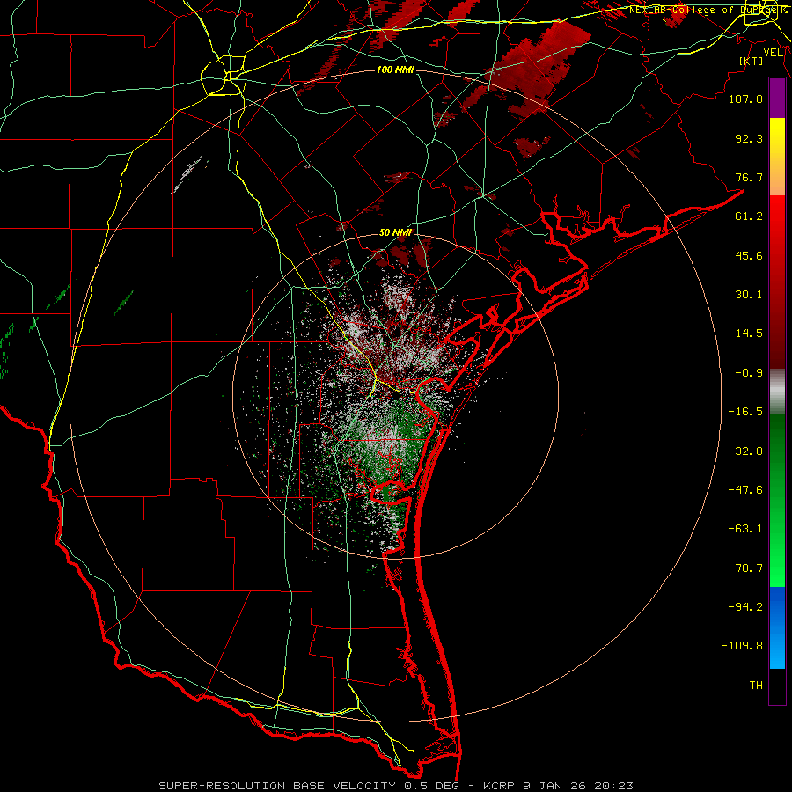
Task: Click the -0.9 velocity scale value
Action: pyautogui.click(x=749, y=373)
